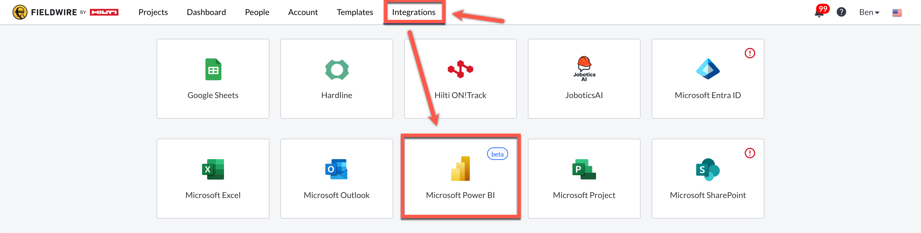Click the US flag language icon
Image resolution: width=921 pixels, height=233 pixels.
pyautogui.click(x=897, y=12)
